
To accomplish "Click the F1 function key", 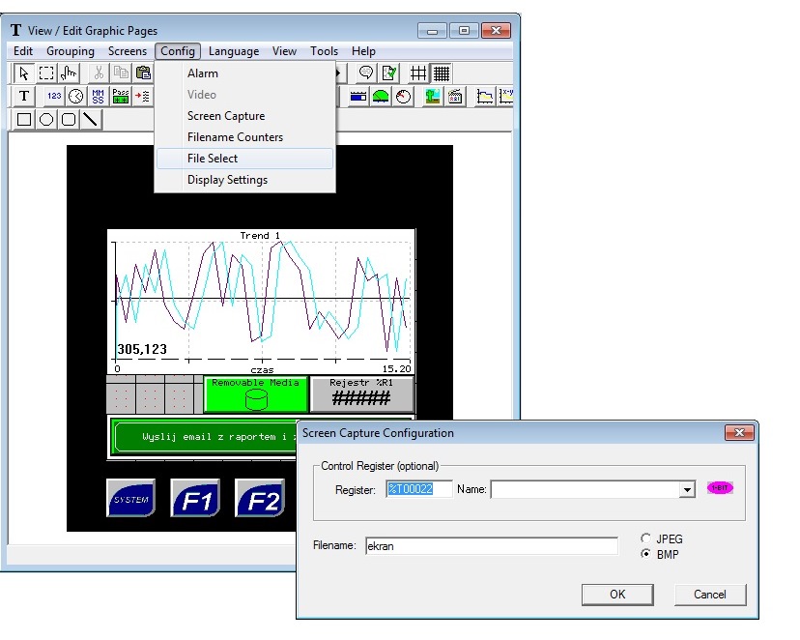I will coord(195,498).
